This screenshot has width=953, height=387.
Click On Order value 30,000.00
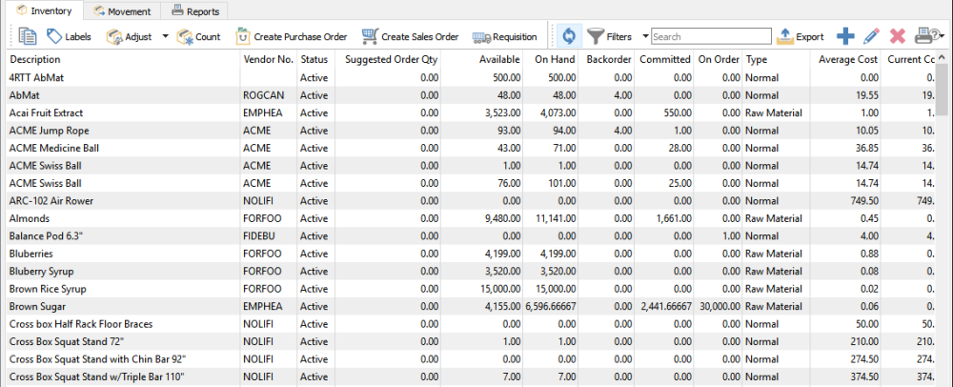[x=720, y=307]
